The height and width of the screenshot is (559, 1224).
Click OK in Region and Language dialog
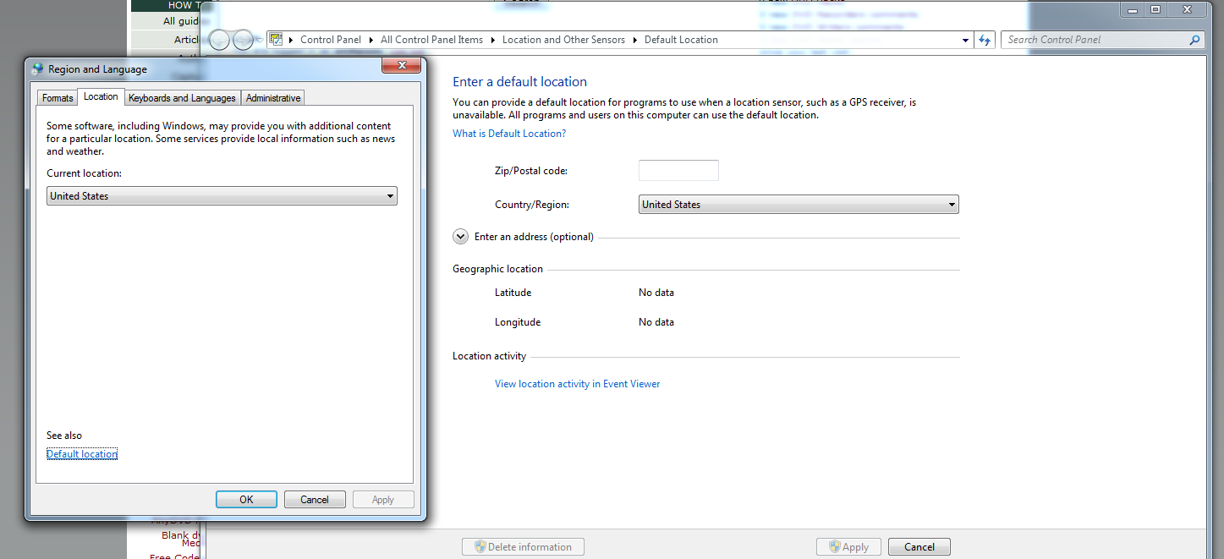coord(246,500)
